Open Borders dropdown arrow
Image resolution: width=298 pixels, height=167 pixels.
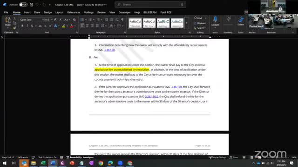tap(122, 26)
